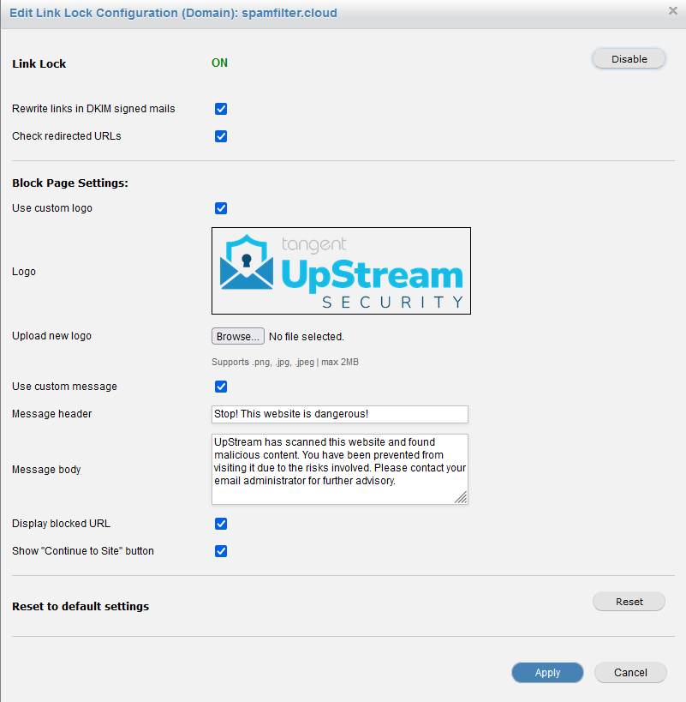Toggle the Display blocked URL checkbox
Screen dimensions: 686x702
(x=221, y=524)
